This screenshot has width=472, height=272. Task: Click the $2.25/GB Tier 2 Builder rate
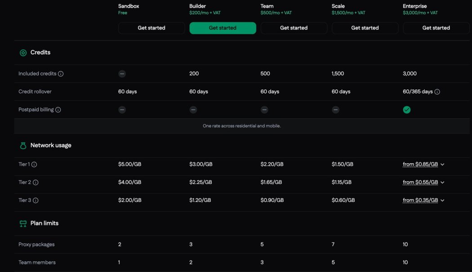tap(201, 182)
